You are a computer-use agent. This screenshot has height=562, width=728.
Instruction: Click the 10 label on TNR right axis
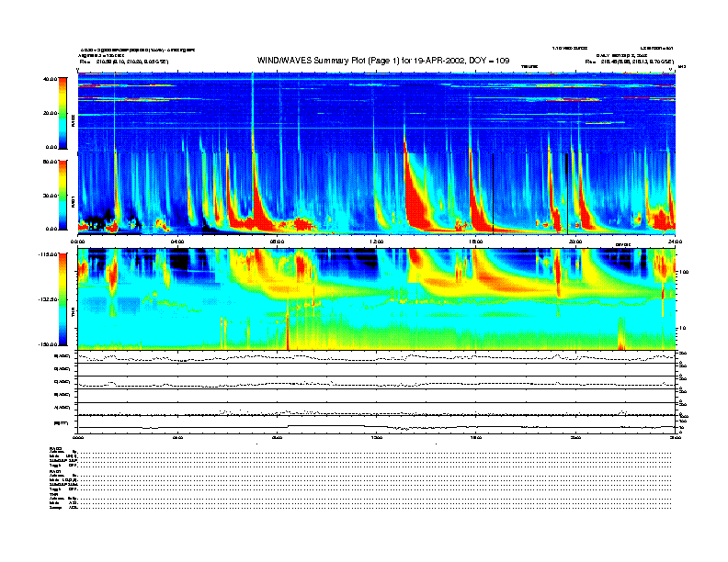[x=684, y=328]
